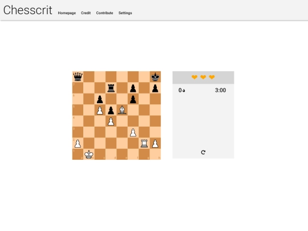Click the middle orange heart life
The image size is (308, 231).
(x=203, y=77)
